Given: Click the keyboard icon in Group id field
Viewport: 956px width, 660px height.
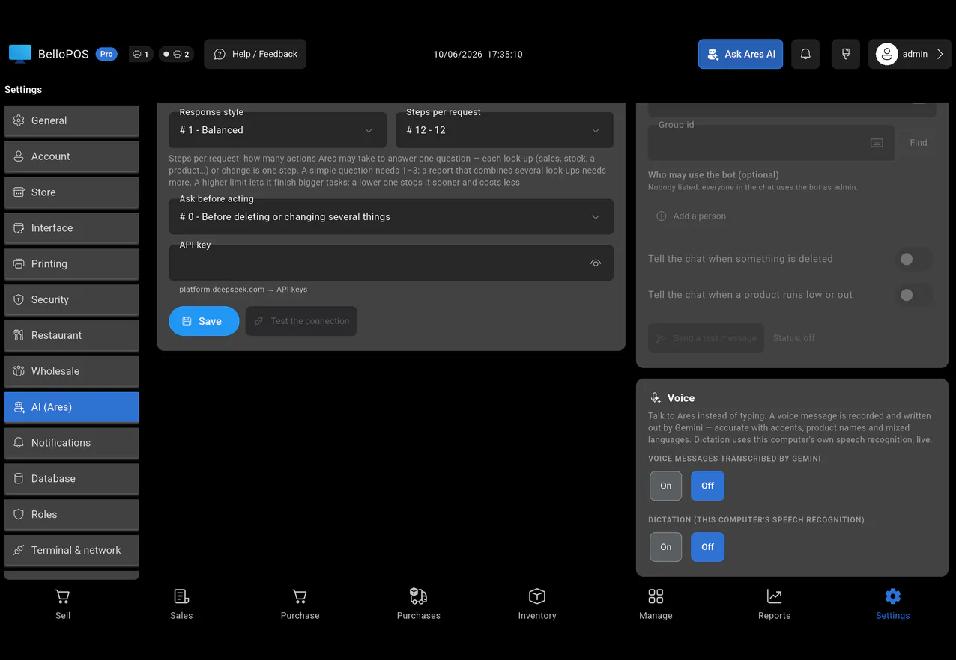Looking at the screenshot, I should click(x=877, y=143).
